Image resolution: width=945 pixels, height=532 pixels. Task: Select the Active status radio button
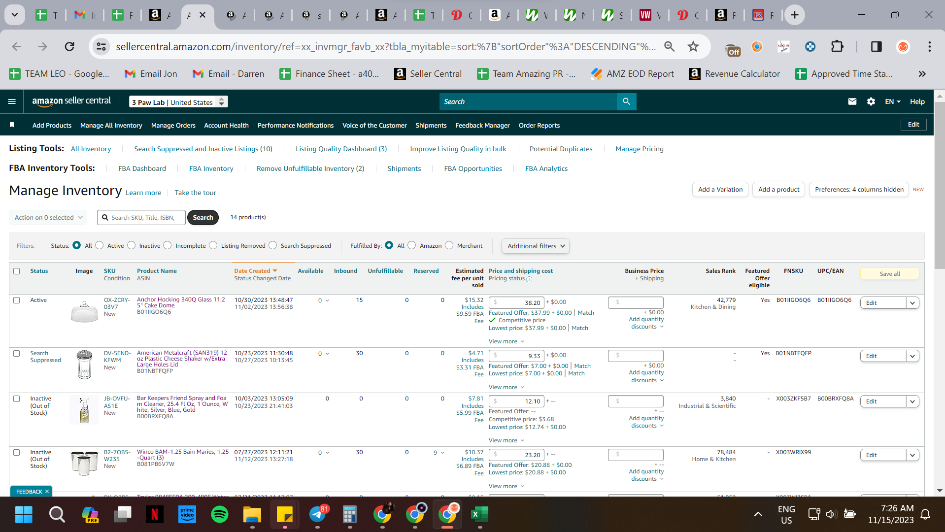click(x=100, y=245)
